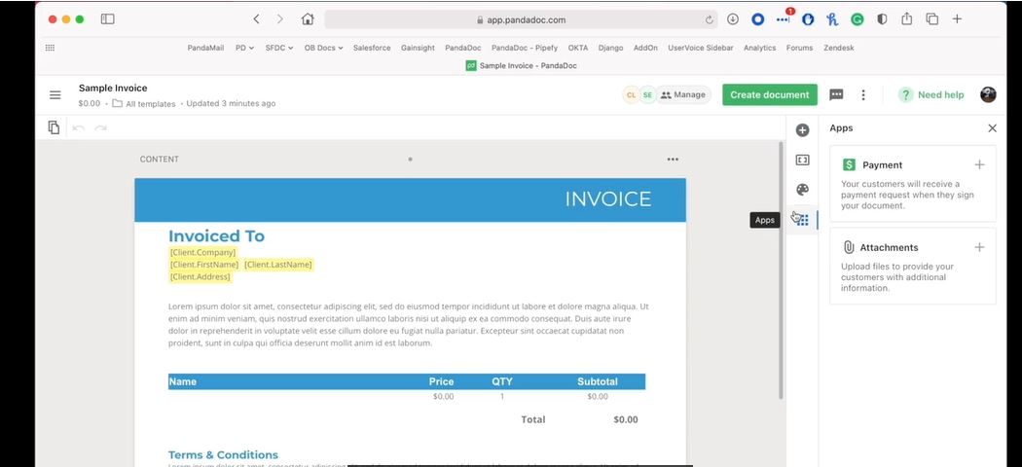This screenshot has height=467, width=1022.
Task: Open the UserVoice Sidebar bookmark
Action: click(701, 48)
